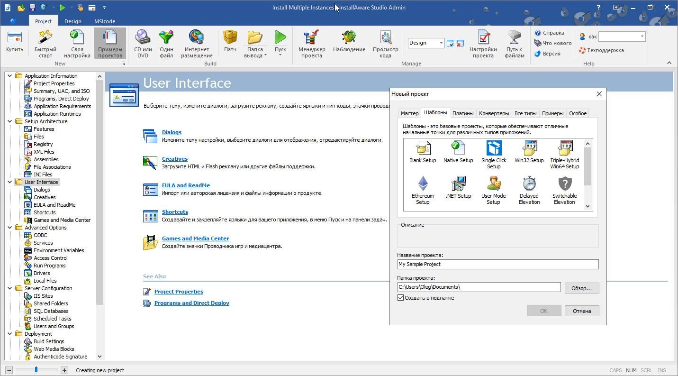Collapse the Application Information tree node

[9, 76]
